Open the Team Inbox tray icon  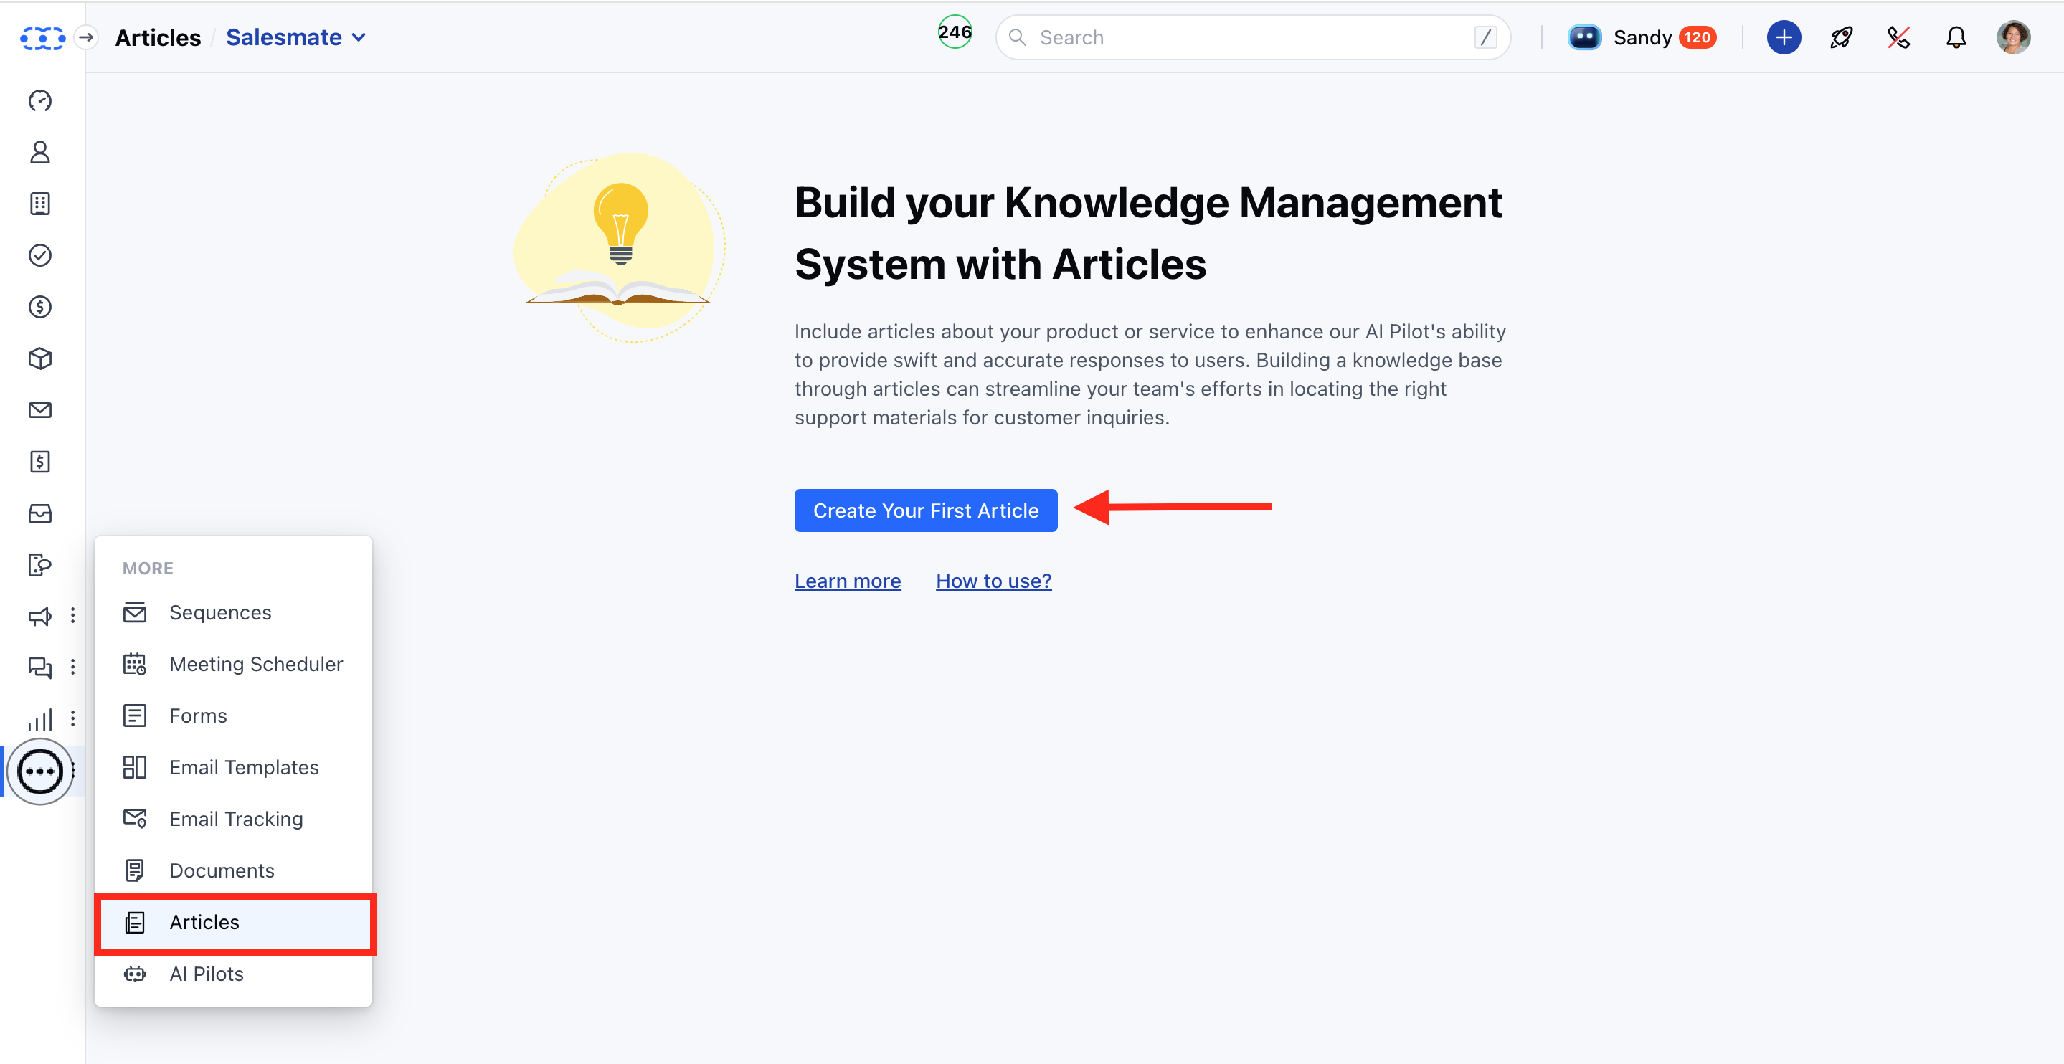[40, 513]
